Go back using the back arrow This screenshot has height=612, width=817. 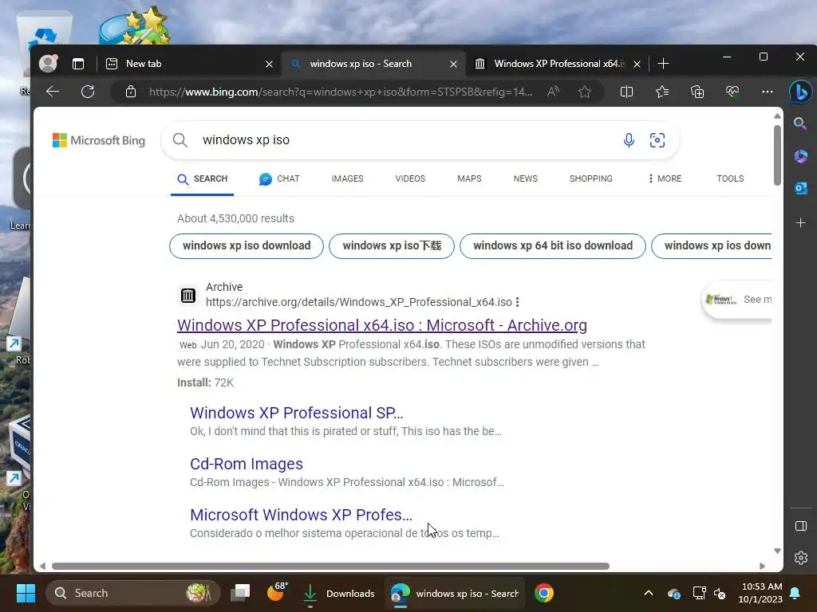[53, 92]
